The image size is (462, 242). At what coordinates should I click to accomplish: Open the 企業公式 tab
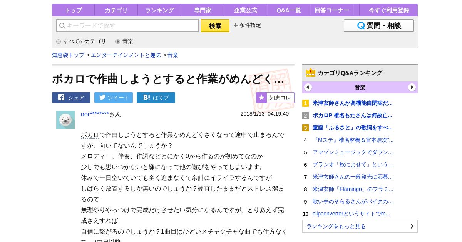click(x=246, y=10)
